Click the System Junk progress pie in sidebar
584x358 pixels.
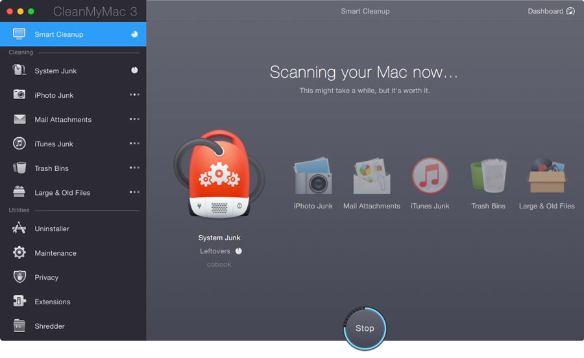[x=134, y=71]
